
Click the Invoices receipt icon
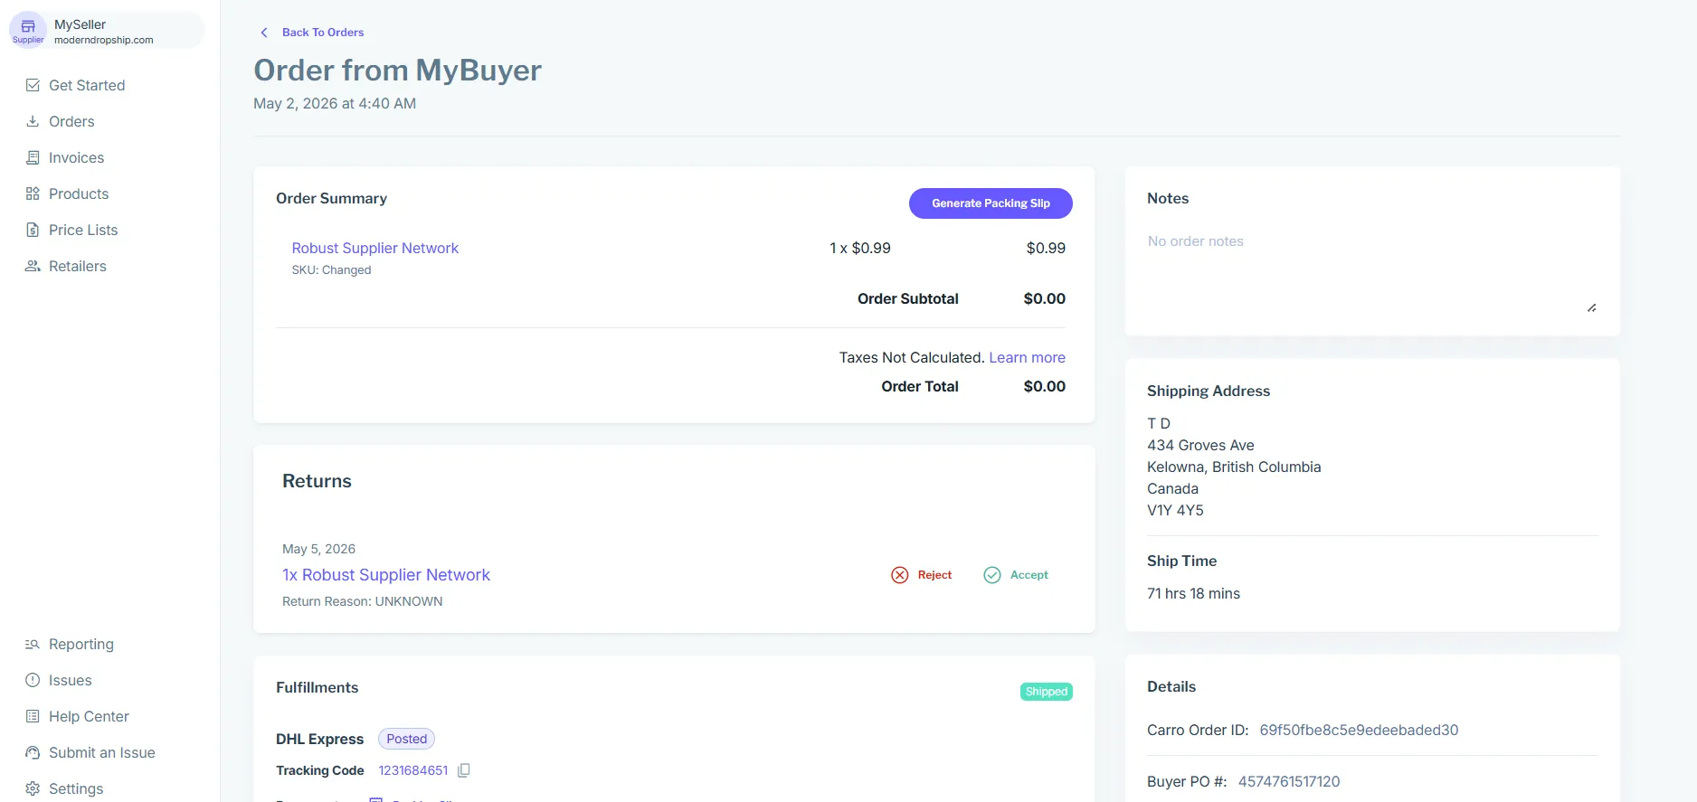click(33, 157)
